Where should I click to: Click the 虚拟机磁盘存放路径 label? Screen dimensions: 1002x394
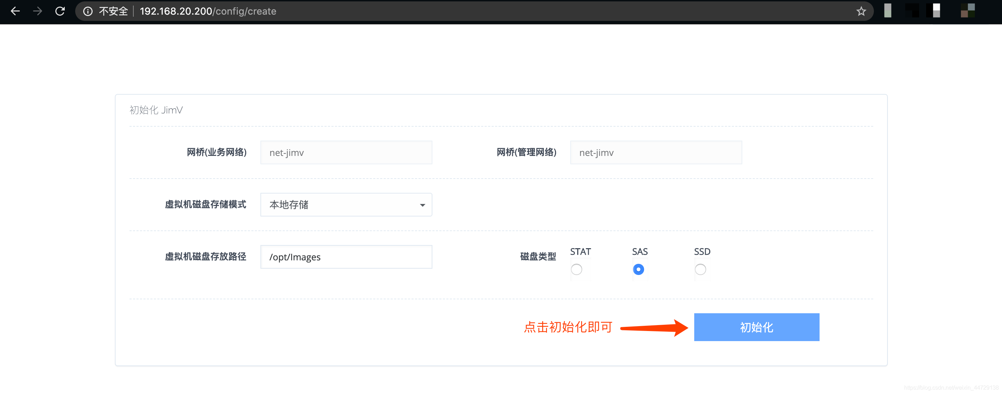coord(205,256)
